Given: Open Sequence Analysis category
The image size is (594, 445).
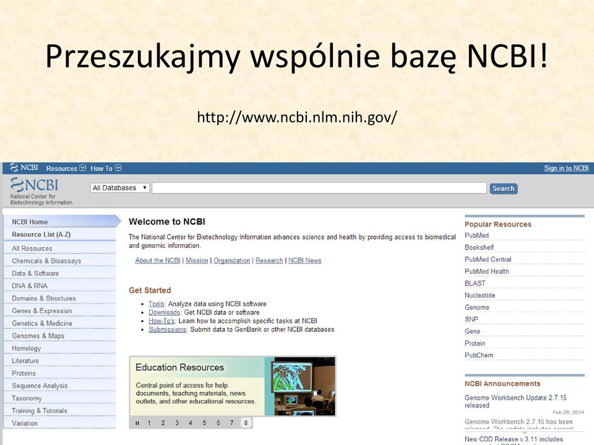Looking at the screenshot, I should point(59,386).
